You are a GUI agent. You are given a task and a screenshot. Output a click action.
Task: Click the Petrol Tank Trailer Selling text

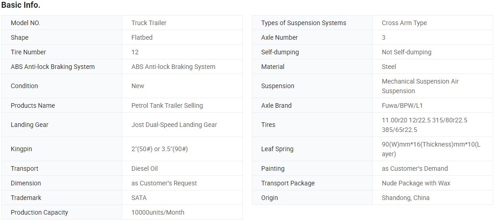(167, 105)
